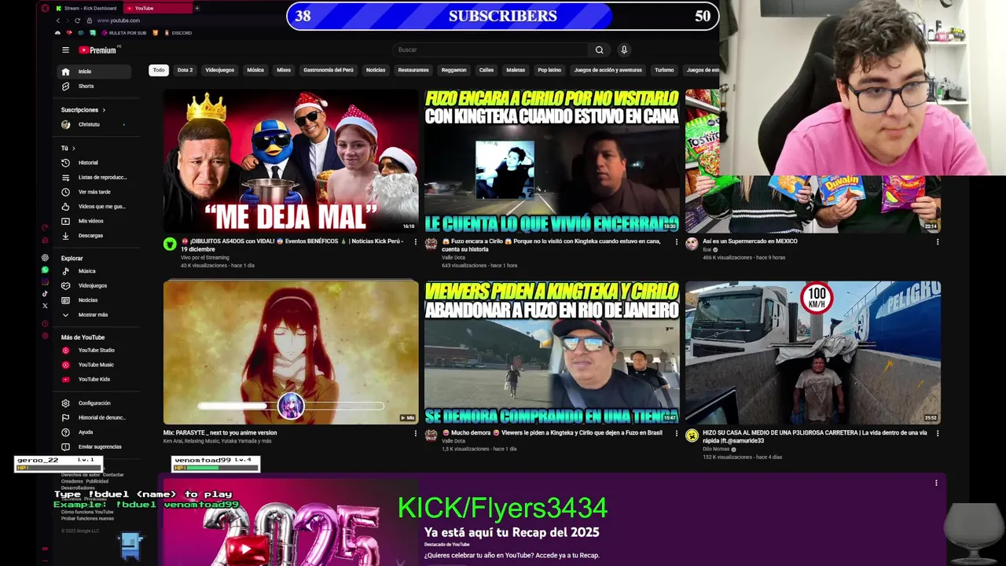Select the YouTube browser tab
Screen dimensions: 1006x566
click(157, 8)
